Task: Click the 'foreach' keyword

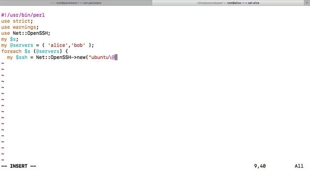Action: point(11,51)
